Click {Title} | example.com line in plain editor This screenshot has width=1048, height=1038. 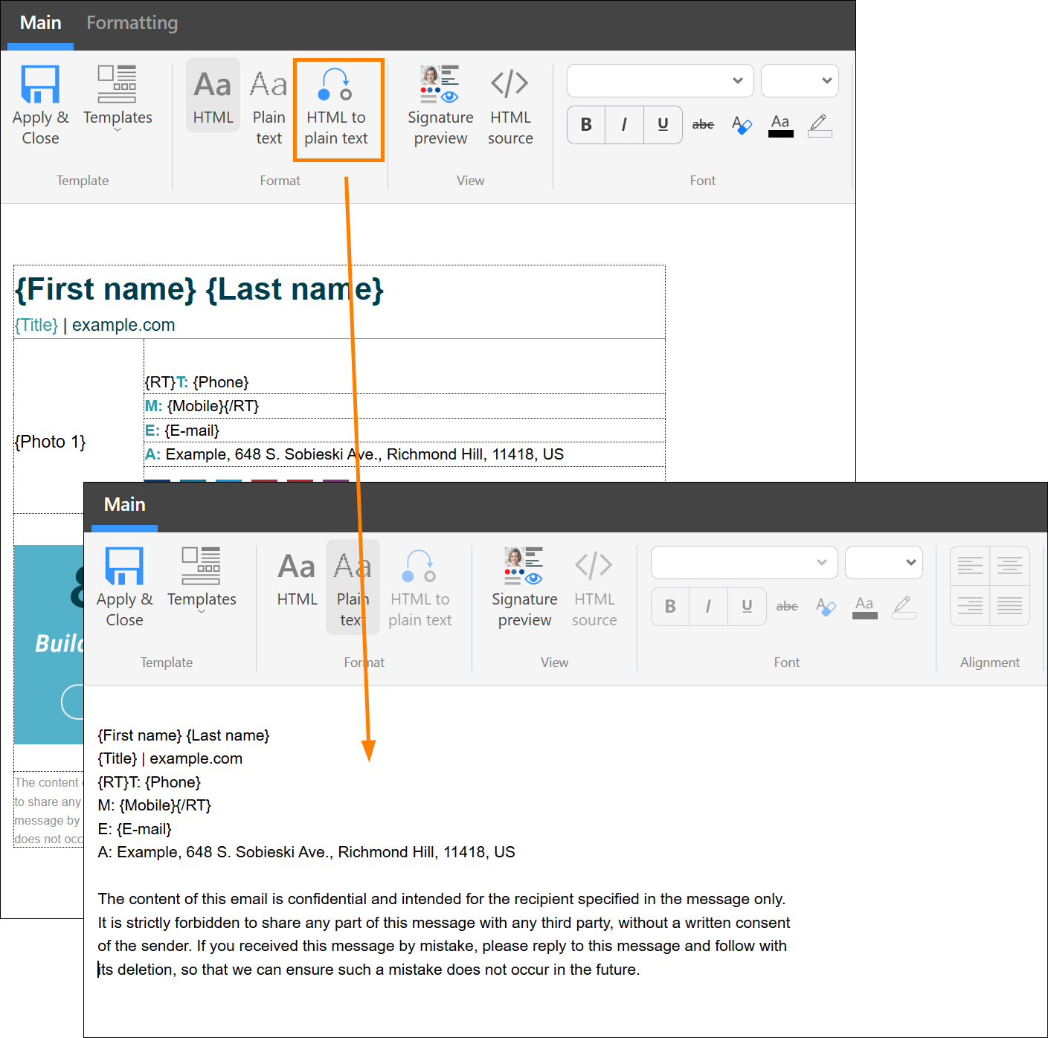tap(170, 758)
